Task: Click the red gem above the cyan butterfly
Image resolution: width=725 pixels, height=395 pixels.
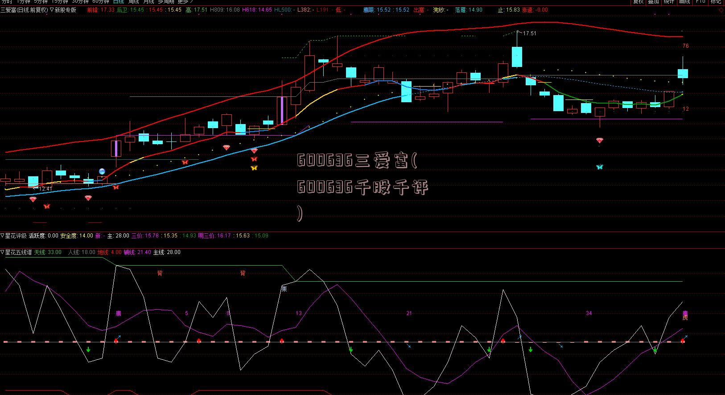Action: [600, 141]
